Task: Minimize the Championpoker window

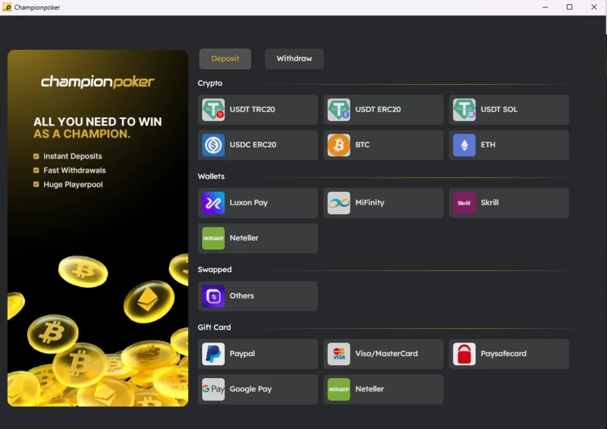Action: [x=545, y=7]
